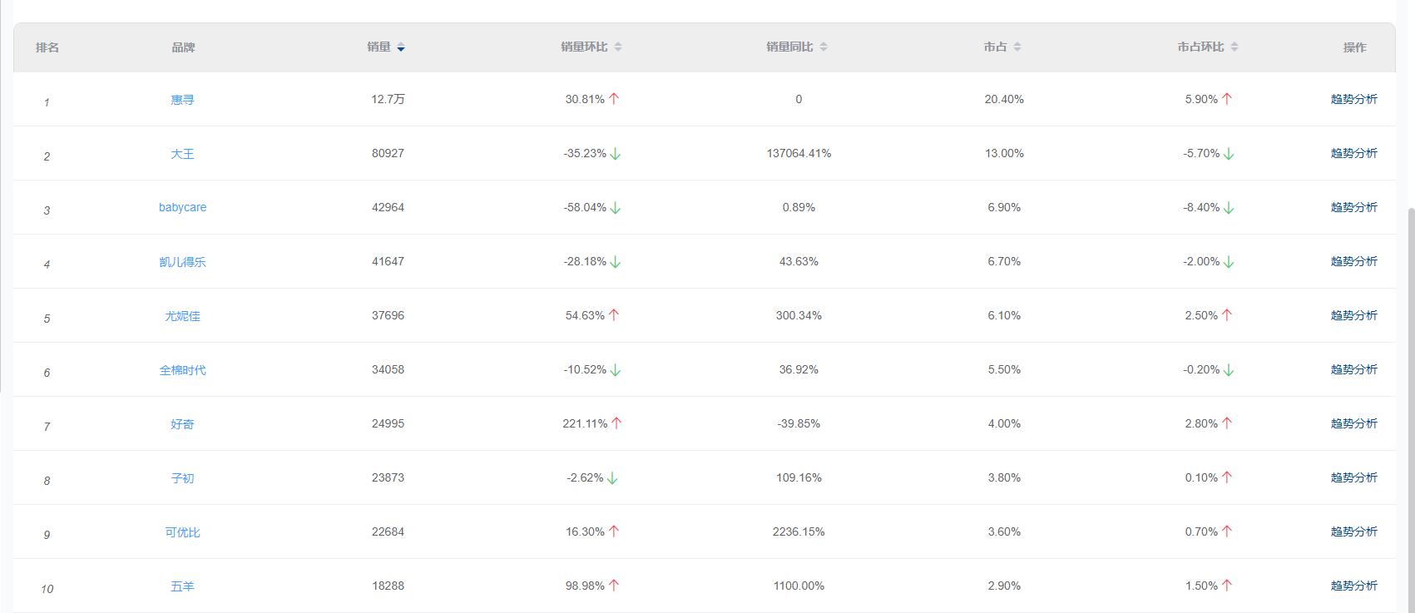1415x613 pixels.
Task: Select the 可优比 brand link
Action: (x=182, y=532)
